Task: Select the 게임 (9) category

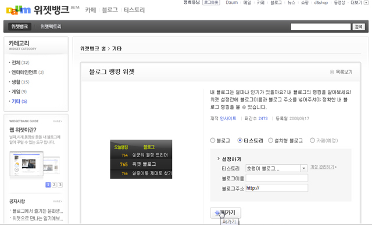Action: pyautogui.click(x=19, y=92)
